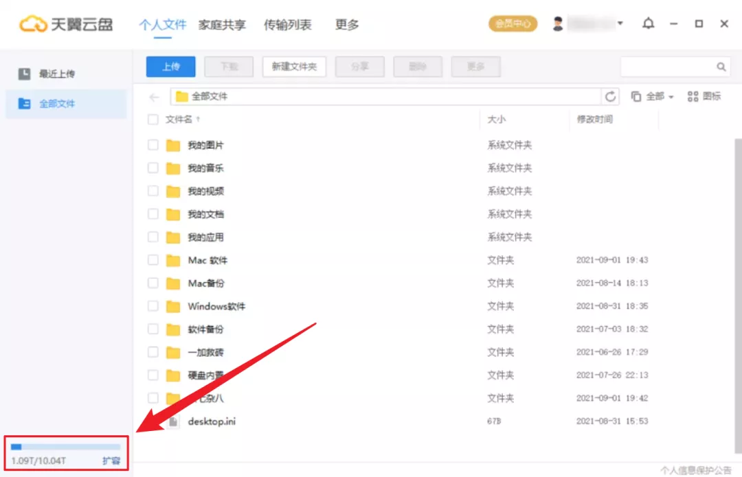
Task: Expand the account dropdown arrow
Action: click(619, 23)
